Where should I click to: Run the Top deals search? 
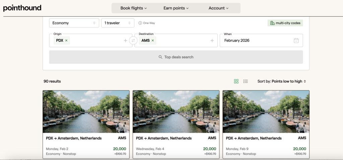tap(176, 57)
